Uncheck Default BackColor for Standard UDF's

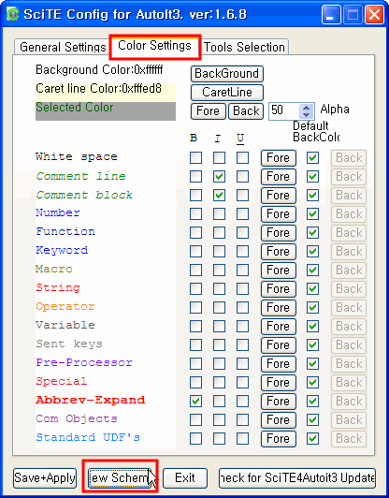click(x=312, y=439)
